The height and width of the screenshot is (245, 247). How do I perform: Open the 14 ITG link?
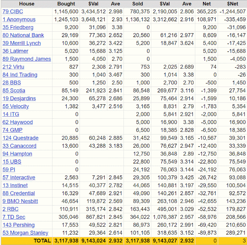[x=11, y=114]
